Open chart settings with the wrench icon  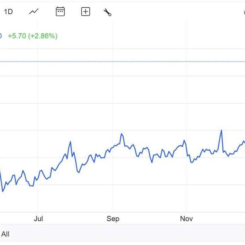(x=108, y=12)
